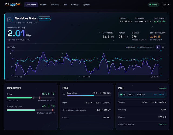The image size is (173, 135).
Task: Toggle the Hashrate legend entry
Action: click(x=131, y=47)
